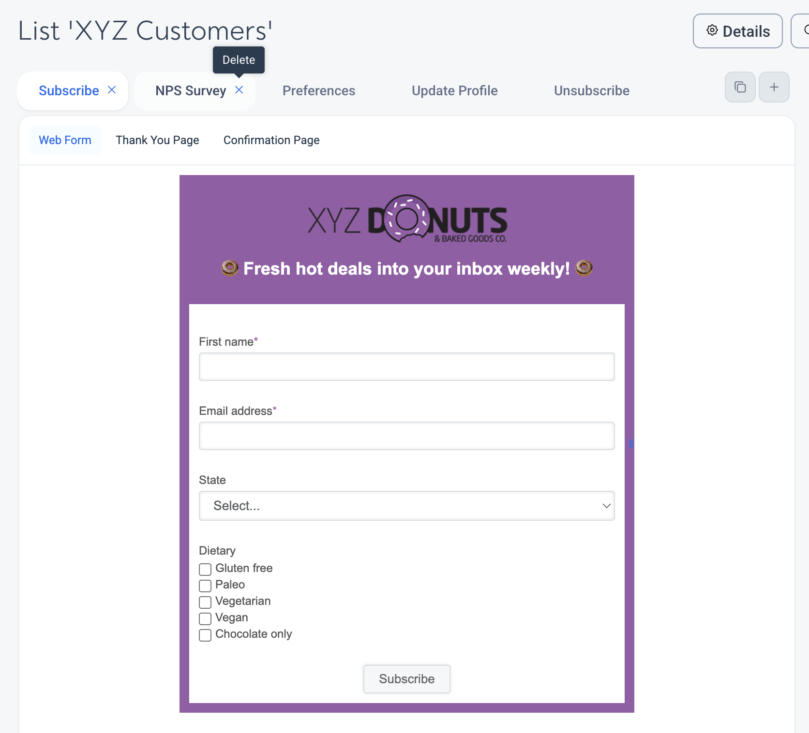Select the Vegan checkbox
This screenshot has width=809, height=733.
(x=205, y=618)
